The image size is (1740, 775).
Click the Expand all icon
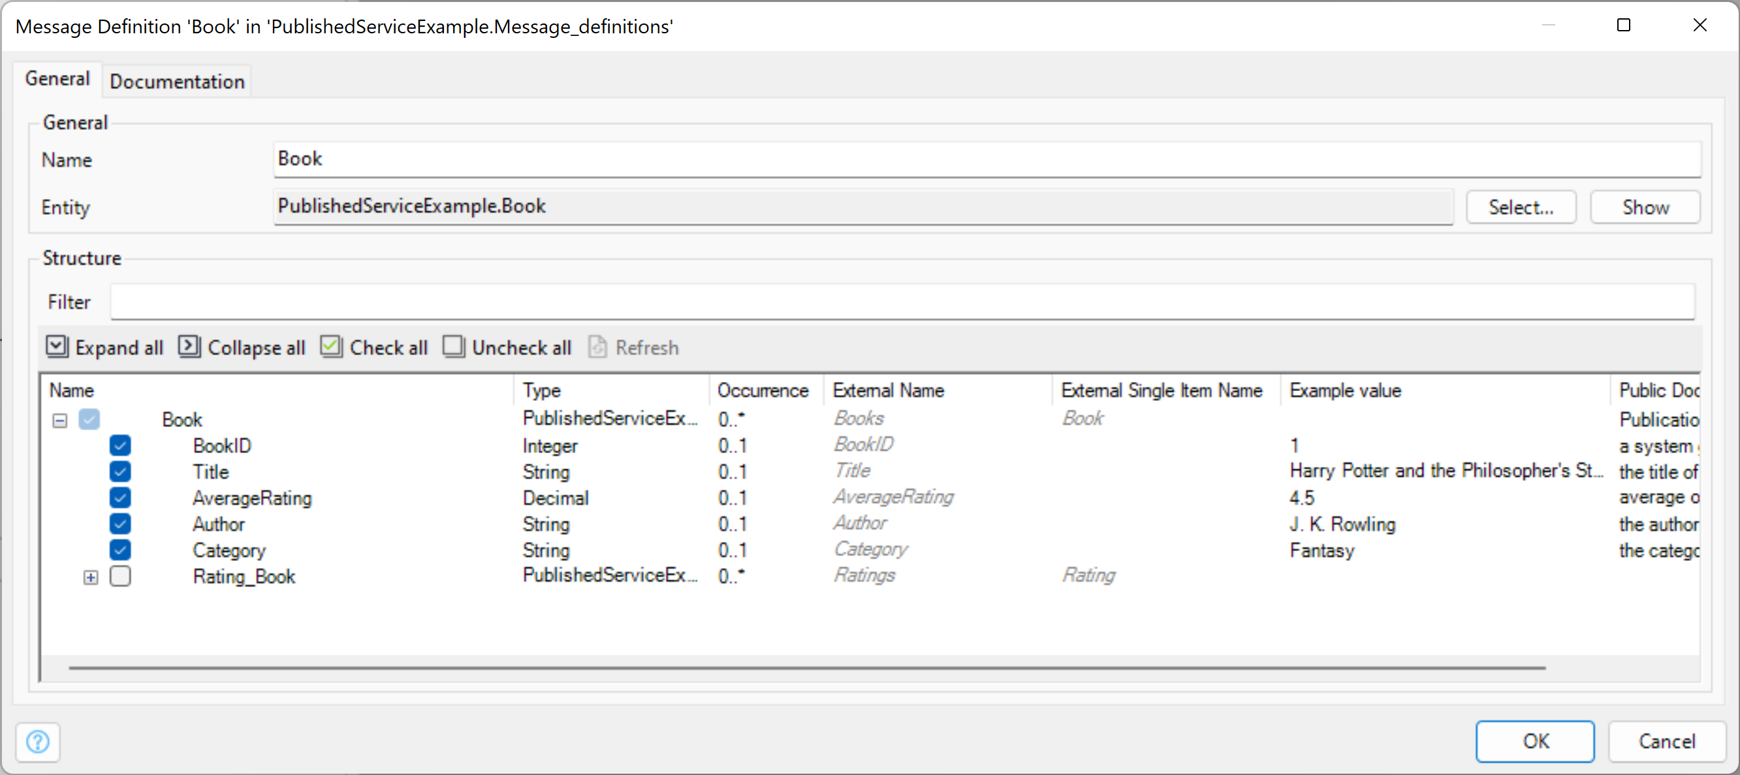coord(57,347)
